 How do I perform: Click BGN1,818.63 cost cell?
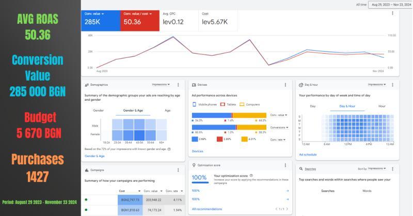click(x=130, y=210)
